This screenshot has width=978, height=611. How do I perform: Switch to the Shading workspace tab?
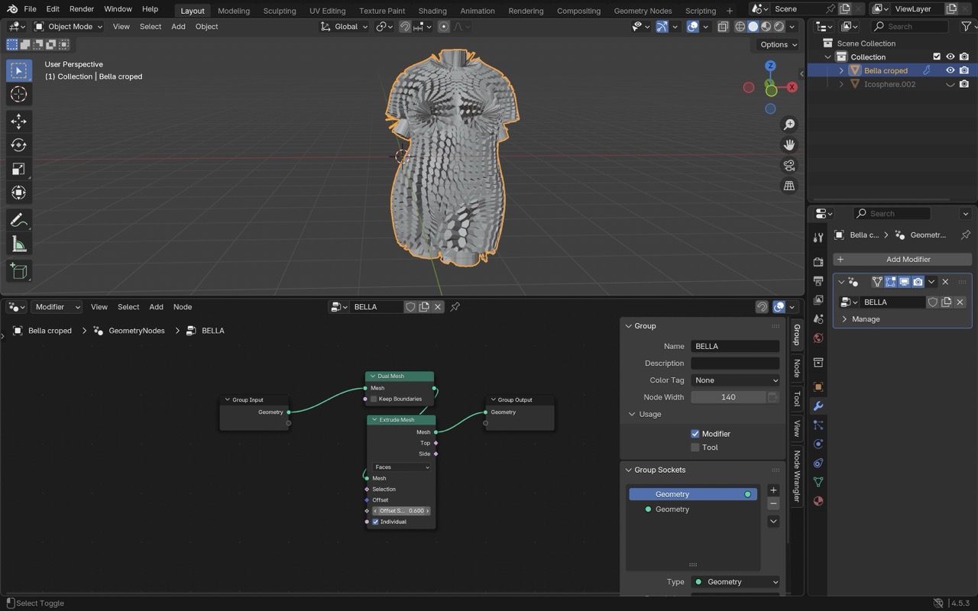[x=432, y=11]
